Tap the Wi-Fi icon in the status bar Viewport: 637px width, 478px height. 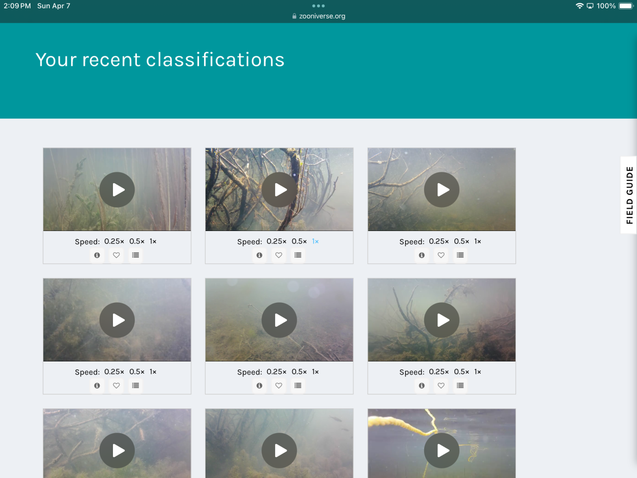[x=579, y=6]
